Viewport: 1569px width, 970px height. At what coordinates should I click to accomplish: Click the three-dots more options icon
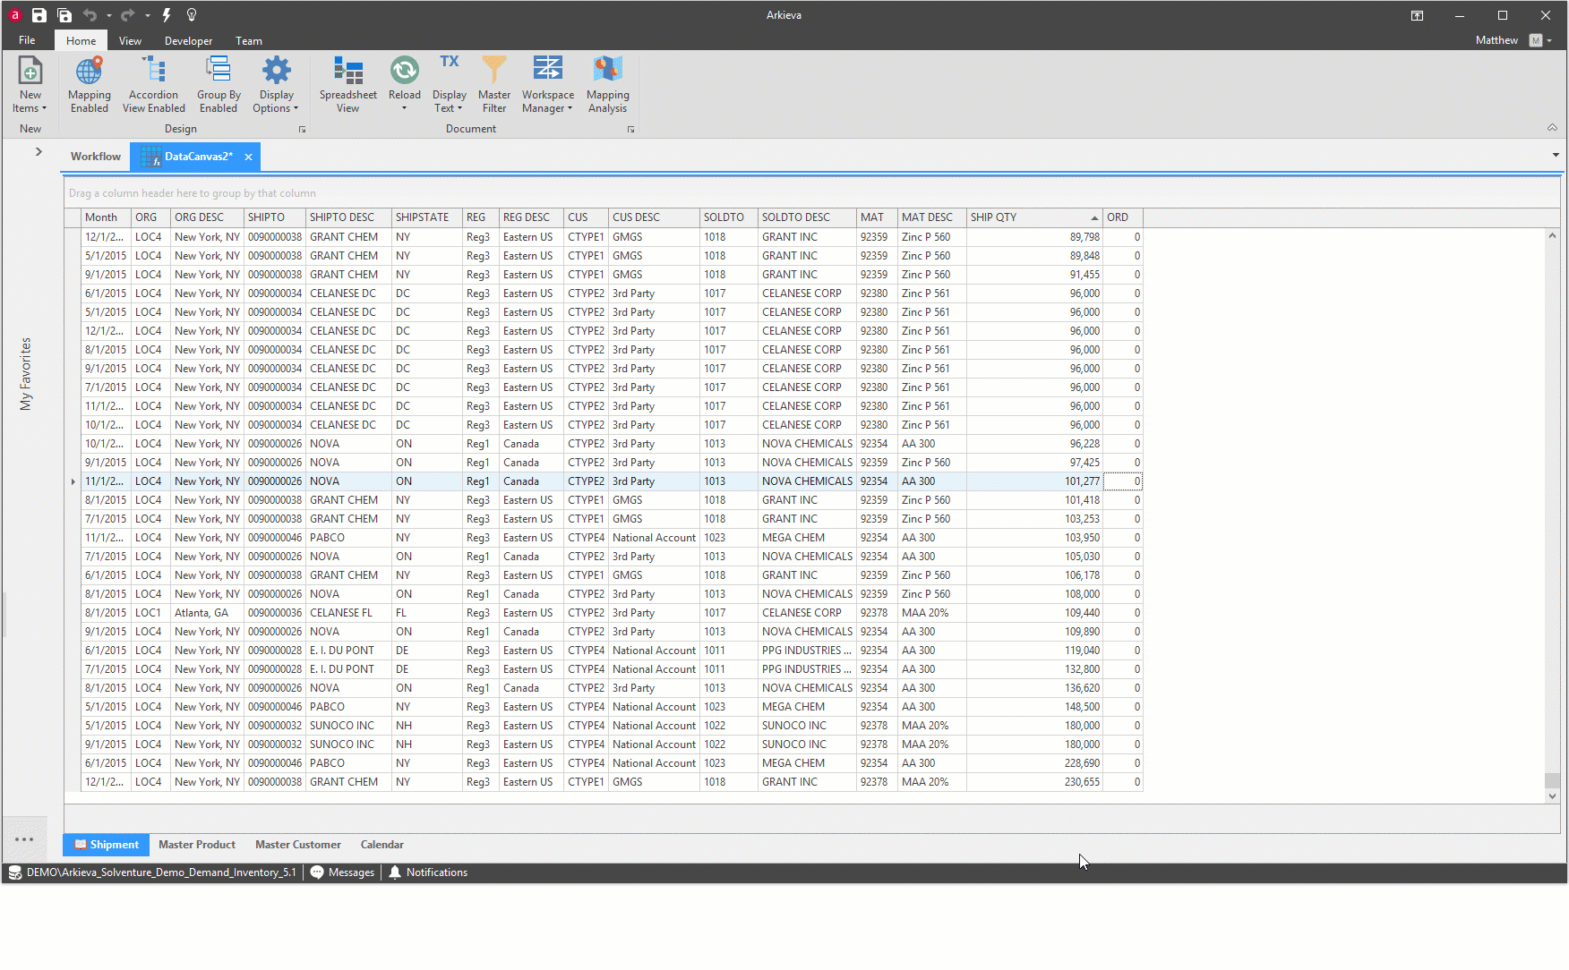24,839
